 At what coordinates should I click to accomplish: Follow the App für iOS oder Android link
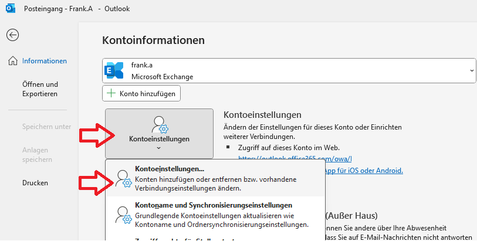click(x=364, y=171)
